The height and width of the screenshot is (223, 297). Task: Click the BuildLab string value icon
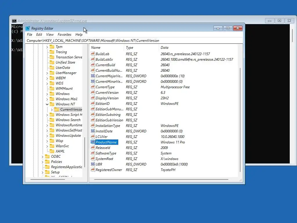tap(93, 54)
